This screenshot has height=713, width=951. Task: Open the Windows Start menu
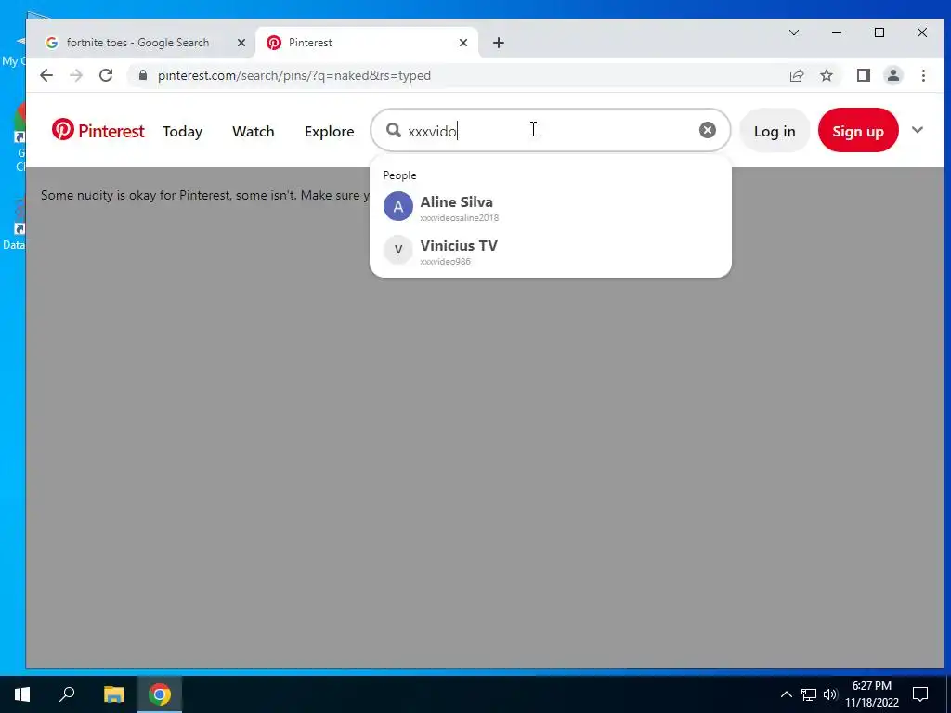pyautogui.click(x=22, y=694)
